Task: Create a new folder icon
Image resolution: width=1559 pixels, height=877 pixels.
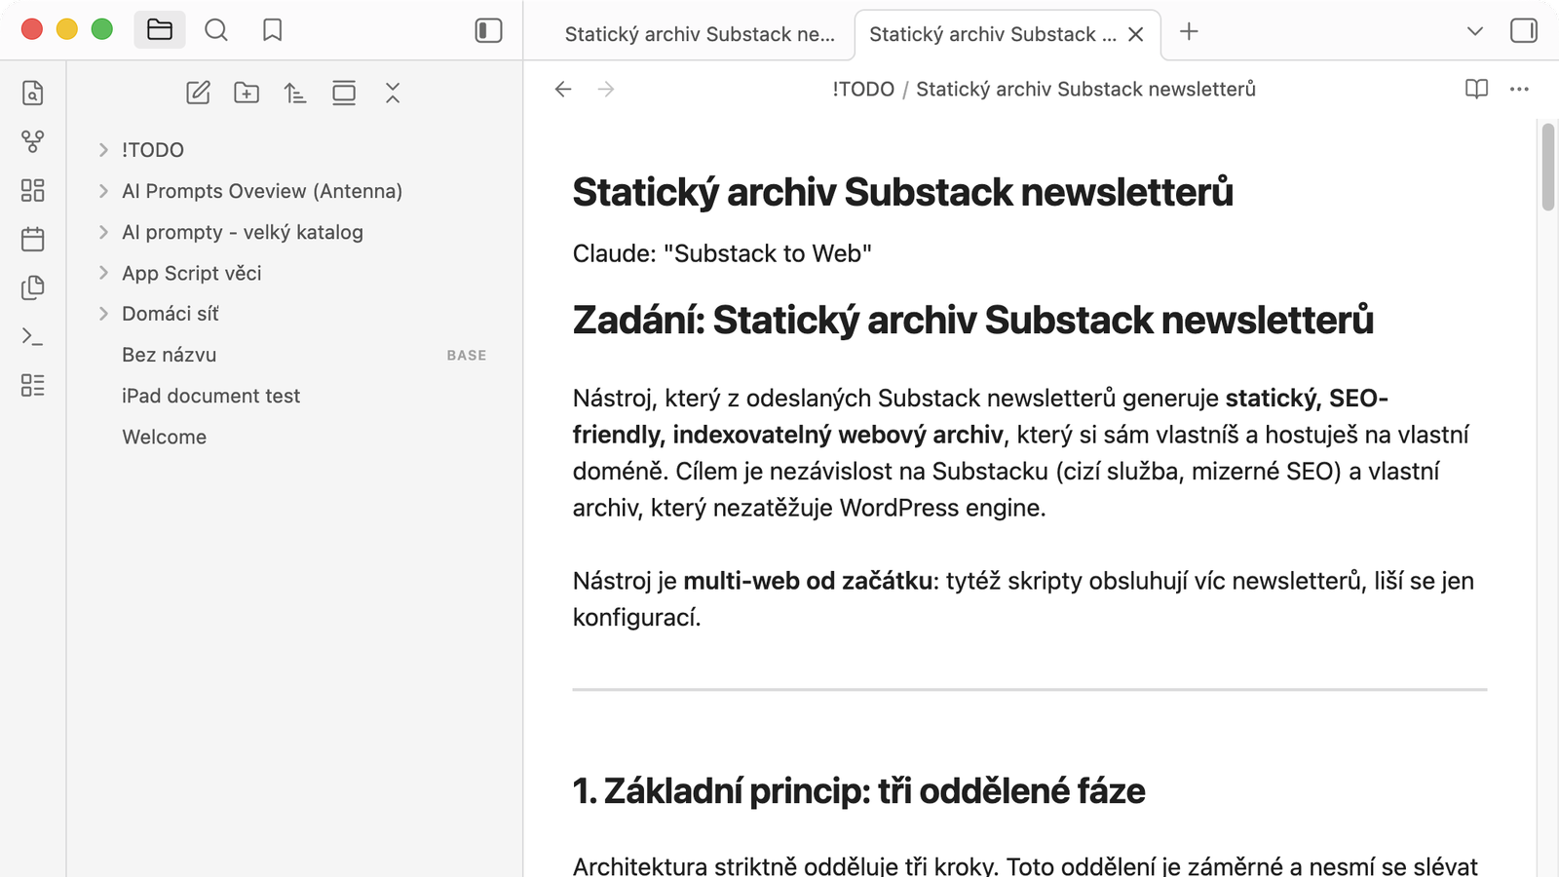Action: coord(247,93)
